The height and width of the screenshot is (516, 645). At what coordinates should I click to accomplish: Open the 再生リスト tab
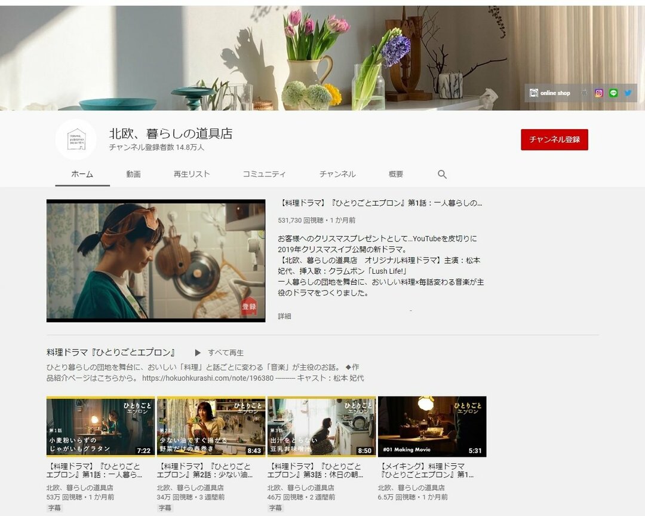click(x=192, y=174)
